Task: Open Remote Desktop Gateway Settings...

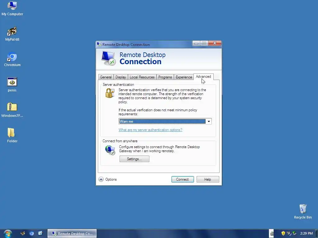Action: pos(134,159)
